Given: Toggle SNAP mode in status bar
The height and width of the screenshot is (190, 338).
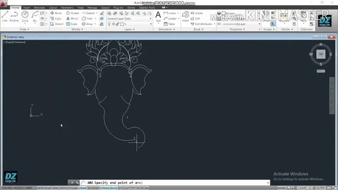Looking at the screenshot, I should tap(48, 188).
